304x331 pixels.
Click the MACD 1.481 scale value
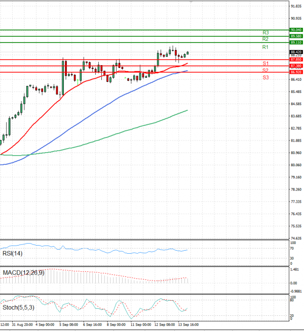(x=294, y=269)
